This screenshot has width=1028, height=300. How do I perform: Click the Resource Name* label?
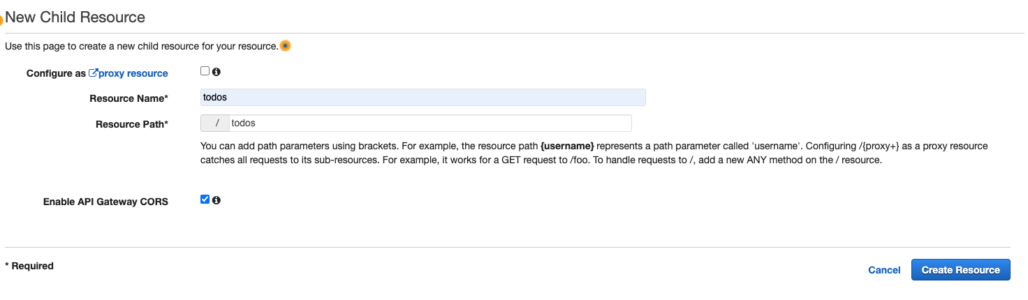128,98
